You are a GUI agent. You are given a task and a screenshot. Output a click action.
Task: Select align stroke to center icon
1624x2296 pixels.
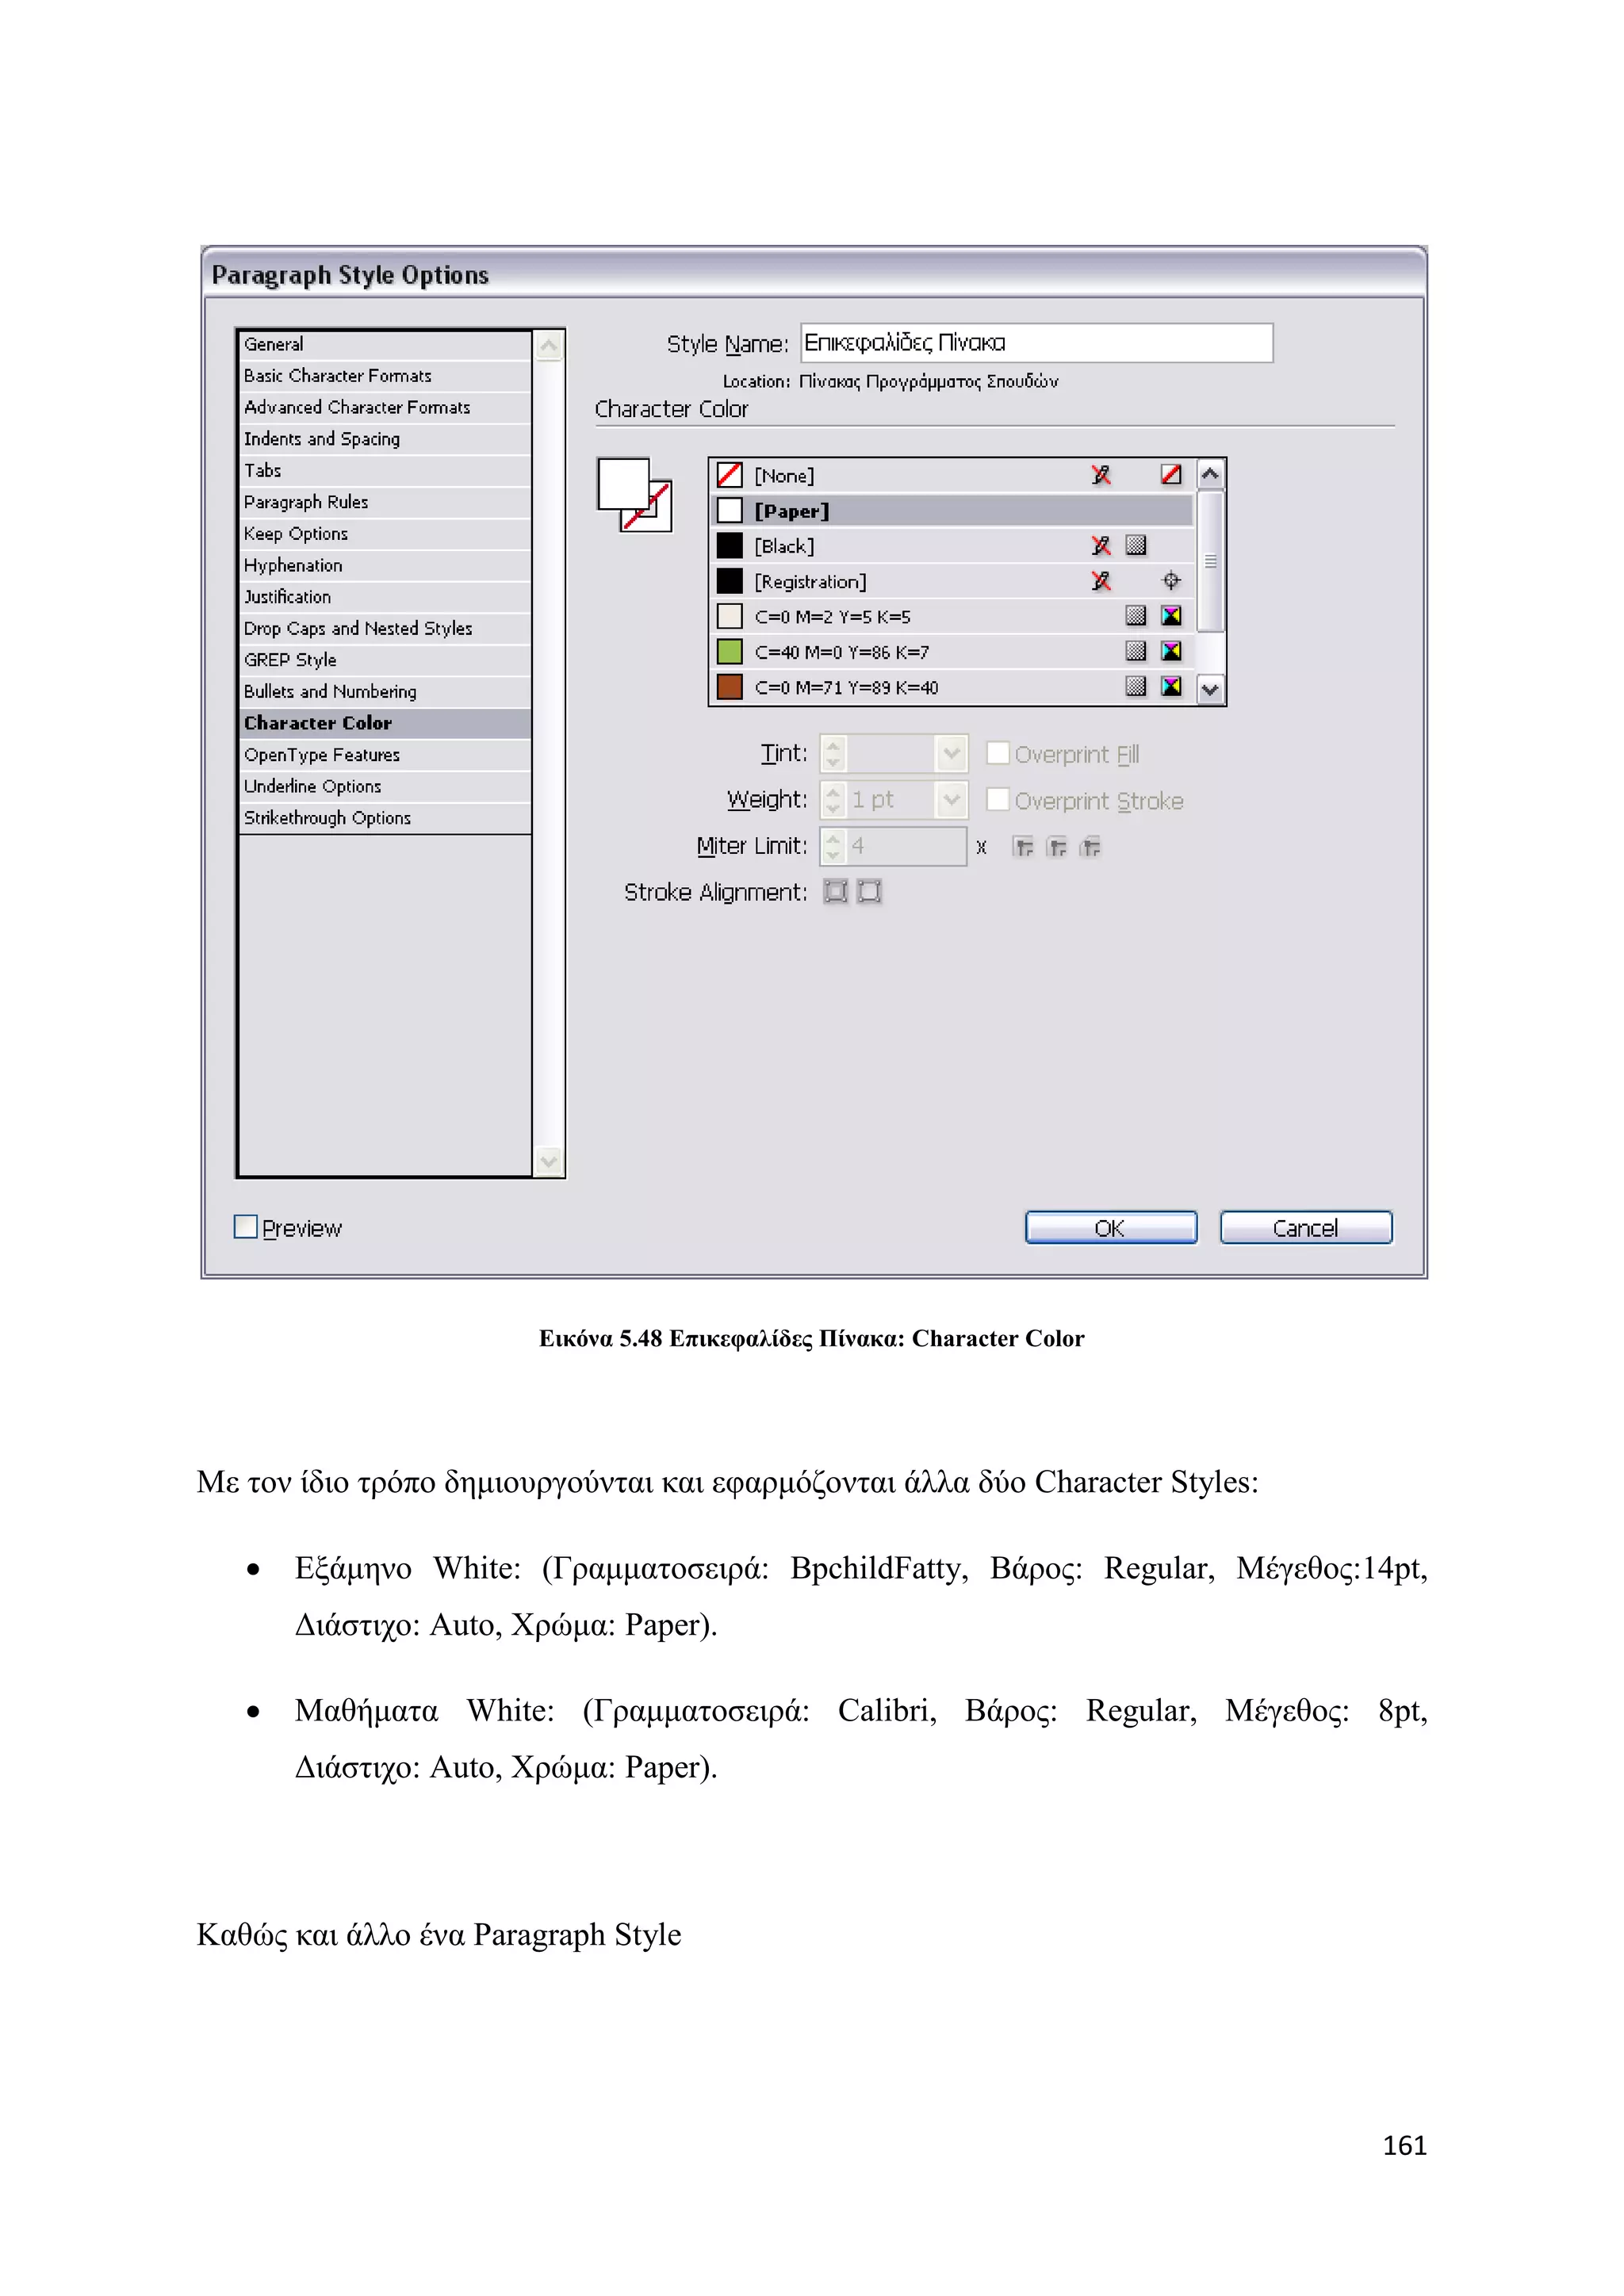point(836,891)
